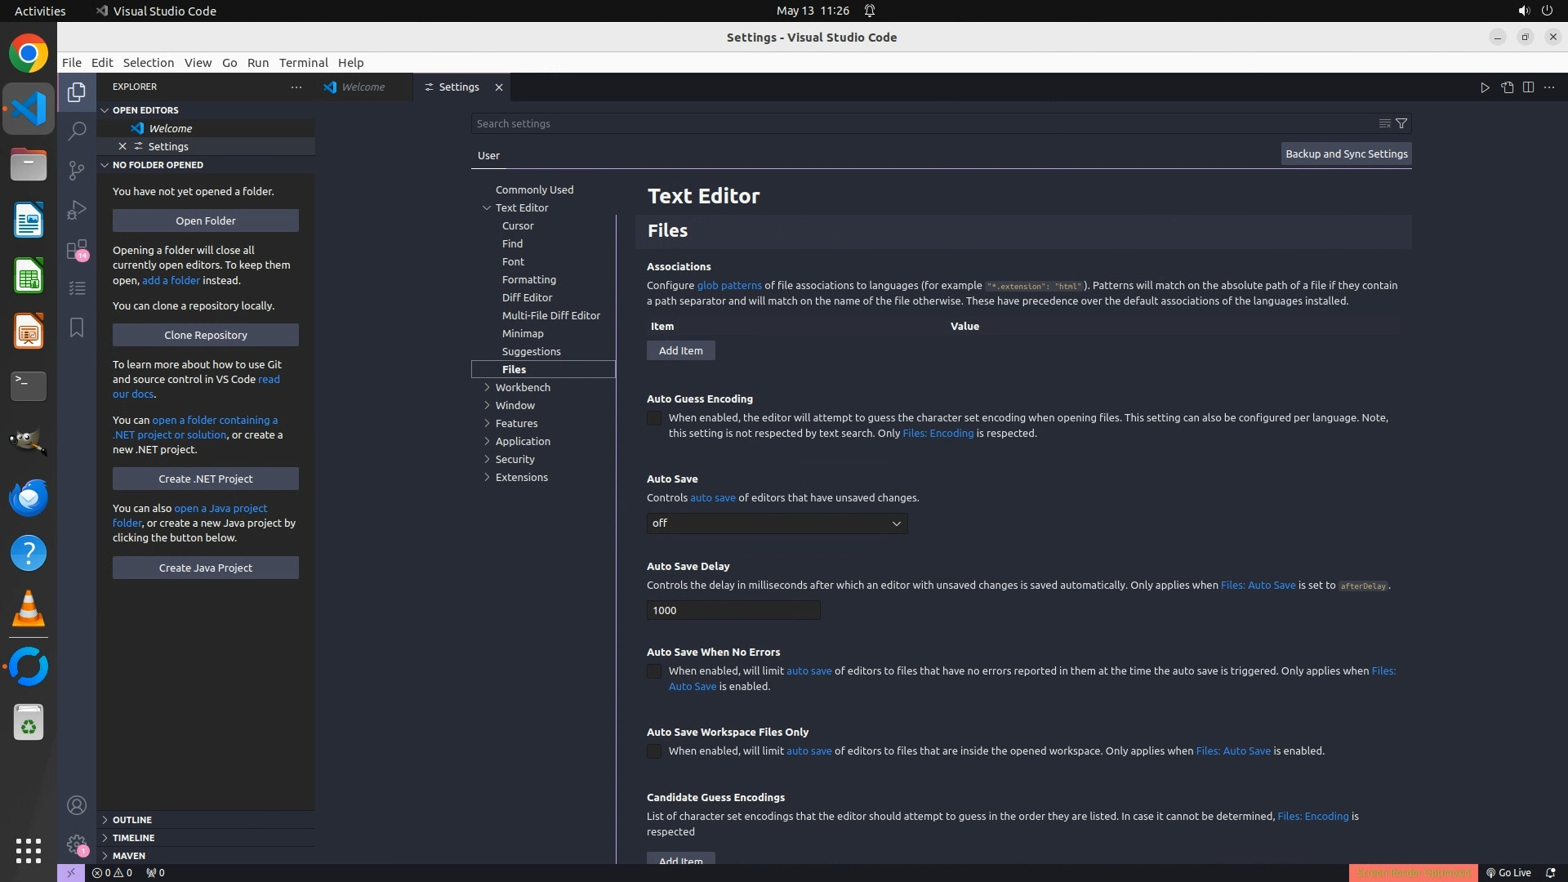Screen dimensions: 1568x882
Task: Open the Run and Debug view
Action: point(77,210)
